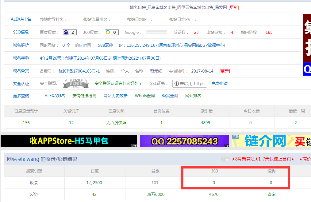Click the Google PR indicator bar
This screenshot has width=311, height=202.
(x=156, y=32)
